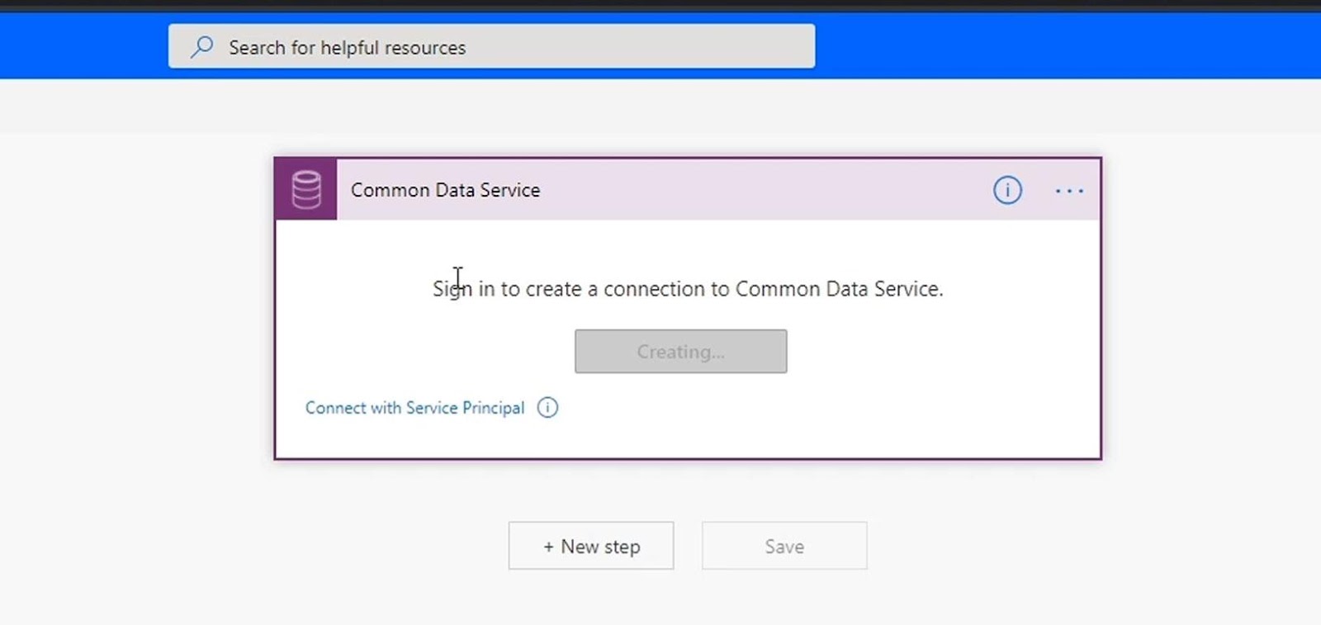1321x625 pixels.
Task: Click the greyed Creating... button
Action: tap(680, 352)
